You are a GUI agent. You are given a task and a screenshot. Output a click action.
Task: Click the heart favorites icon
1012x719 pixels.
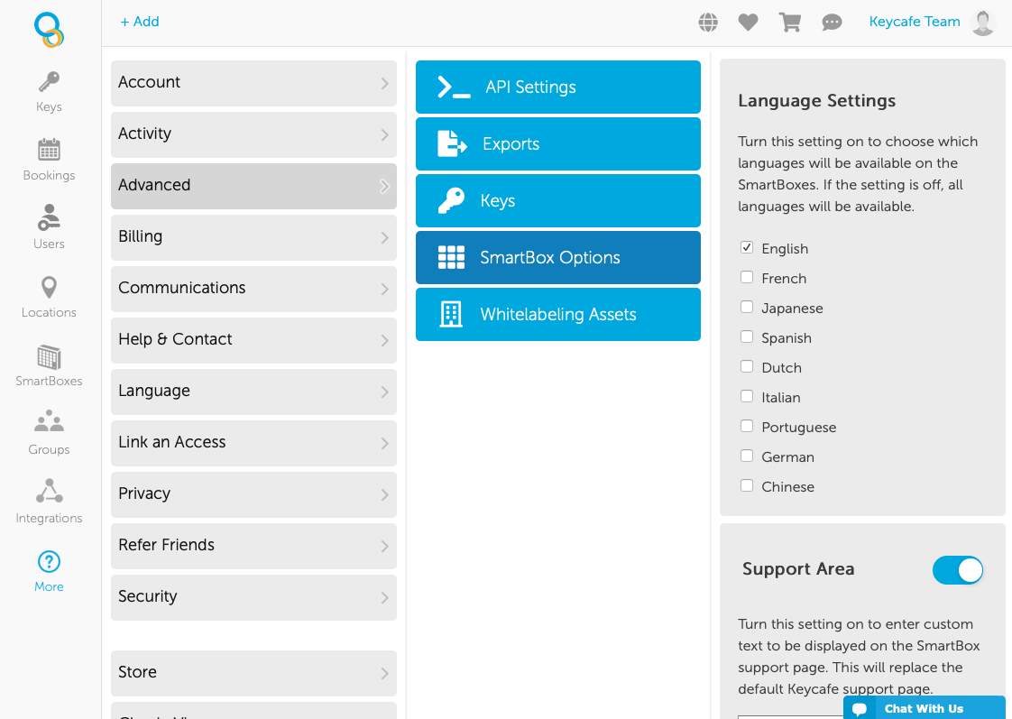[748, 22]
